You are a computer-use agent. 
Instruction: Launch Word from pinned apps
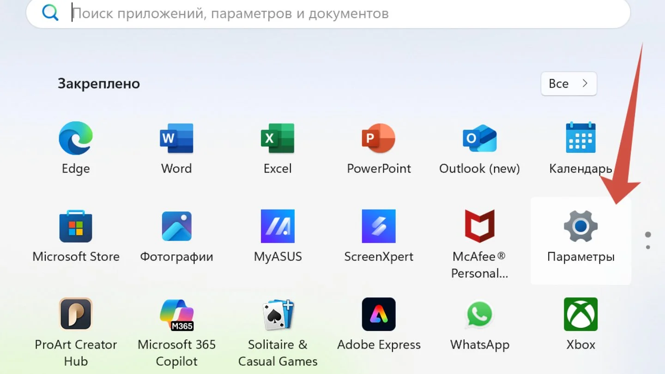(176, 138)
